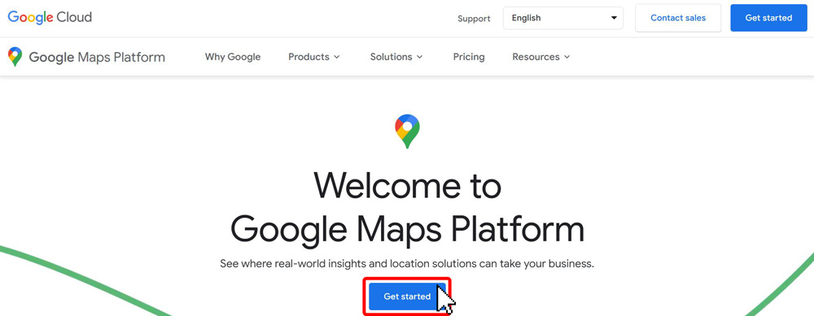Click the Get started button in the top header
814x316 pixels.
coord(768,18)
